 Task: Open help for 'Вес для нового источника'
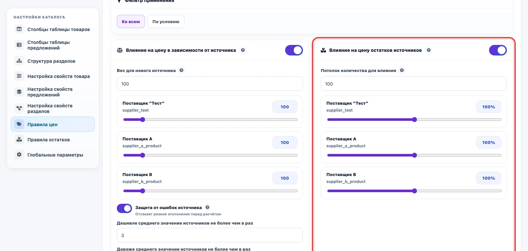pyautogui.click(x=181, y=70)
